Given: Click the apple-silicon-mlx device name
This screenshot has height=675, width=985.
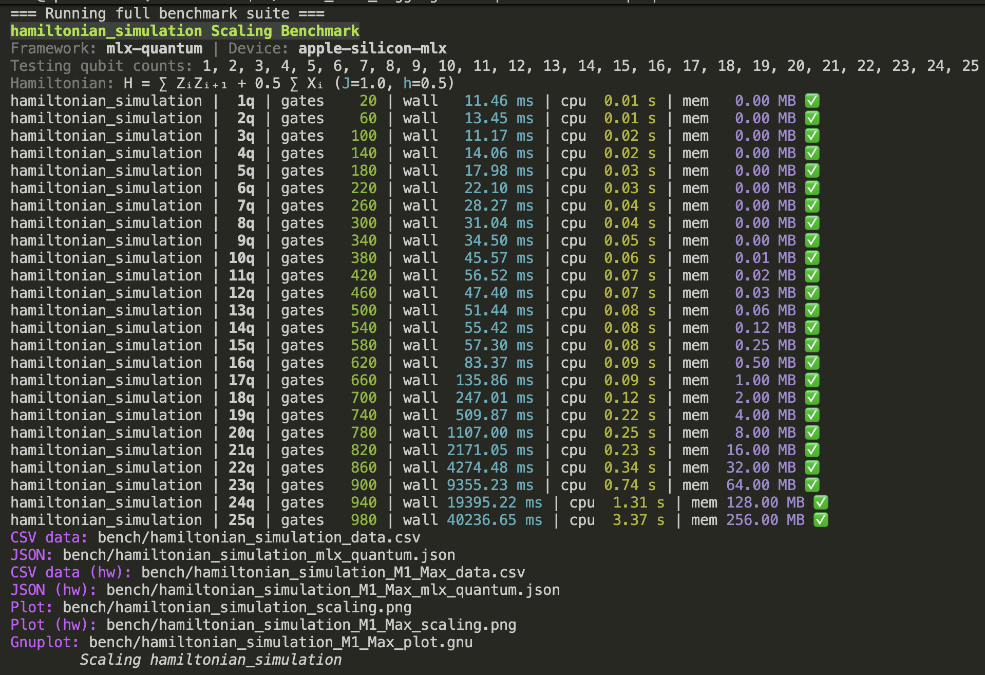Looking at the screenshot, I should coord(372,48).
